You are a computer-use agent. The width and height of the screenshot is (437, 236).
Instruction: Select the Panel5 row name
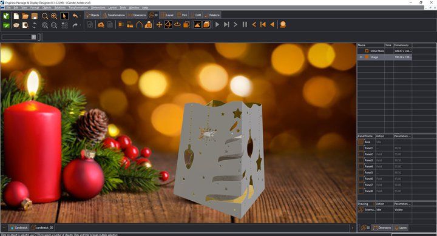click(369, 172)
